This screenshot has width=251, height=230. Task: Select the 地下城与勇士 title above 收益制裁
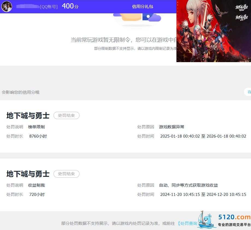click(x=28, y=174)
